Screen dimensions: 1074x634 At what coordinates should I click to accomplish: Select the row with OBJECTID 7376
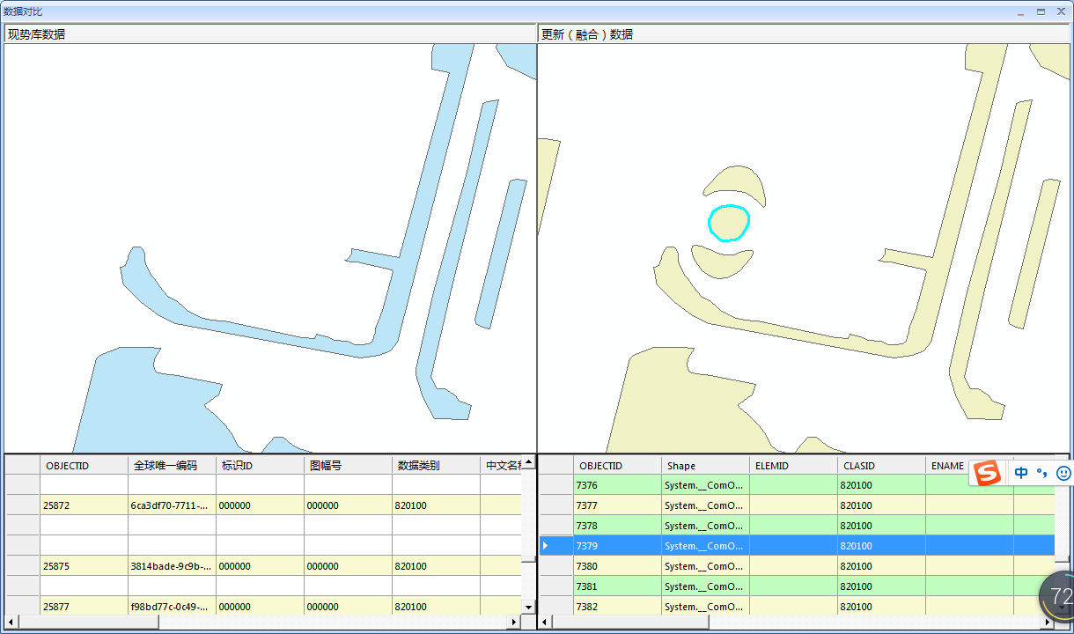616,485
